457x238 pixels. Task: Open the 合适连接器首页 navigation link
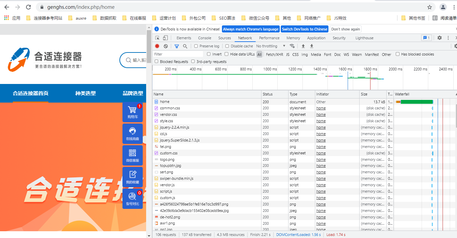30,93
